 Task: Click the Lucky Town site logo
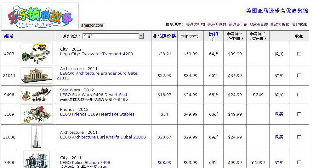pyautogui.click(x=40, y=16)
